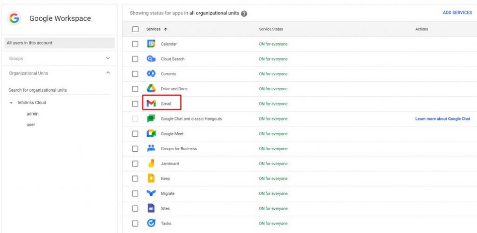Select the Tasks row checkbox
The image size is (477, 233).
tap(135, 224)
